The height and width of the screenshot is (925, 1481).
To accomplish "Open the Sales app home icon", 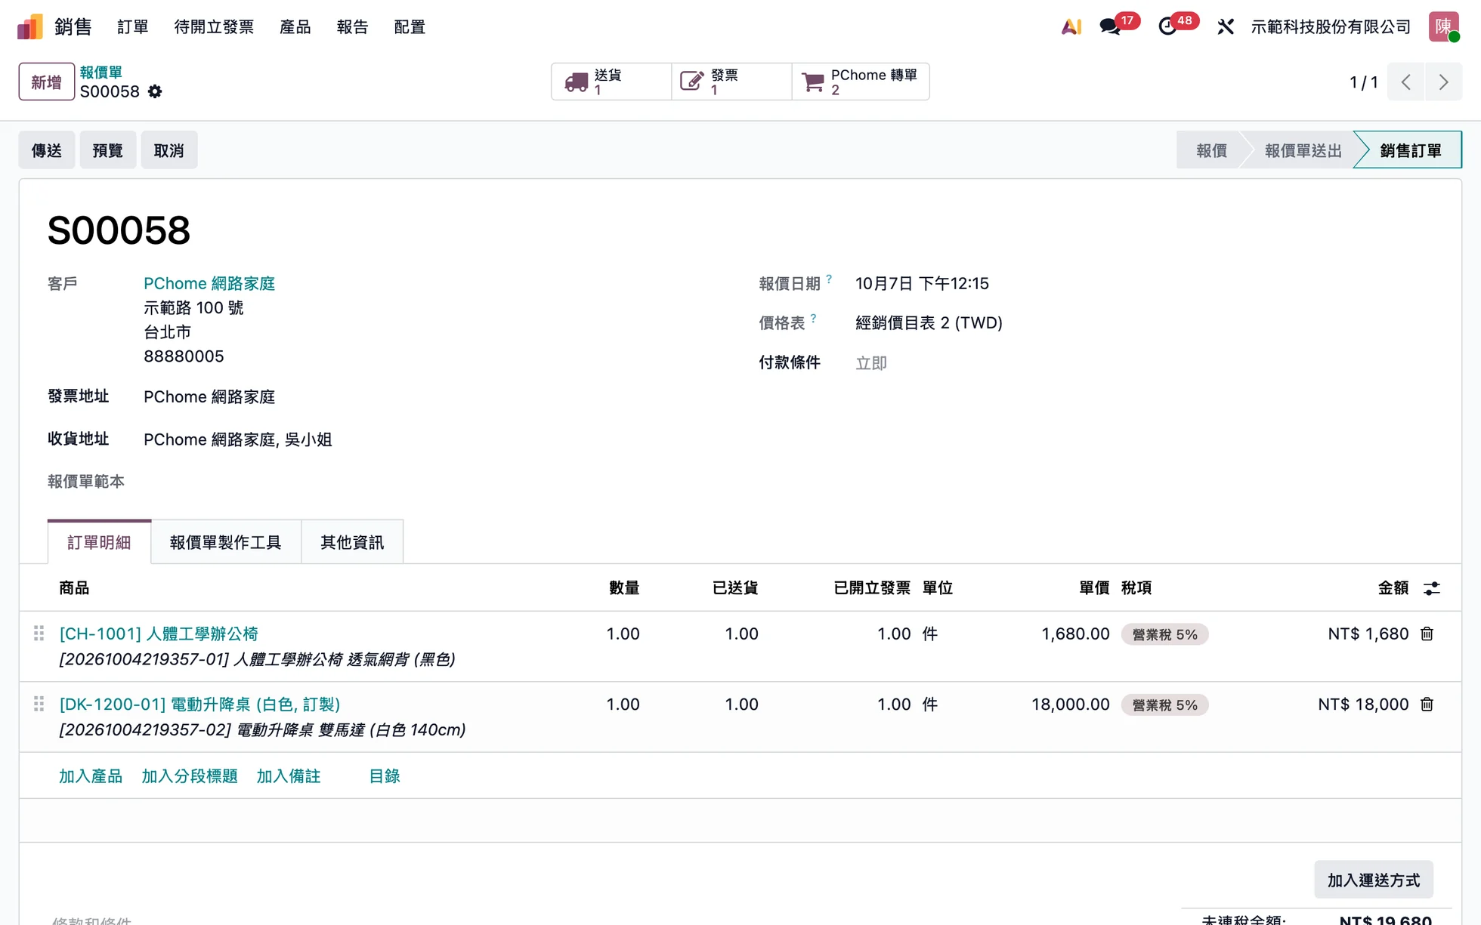I will pyautogui.click(x=30, y=27).
